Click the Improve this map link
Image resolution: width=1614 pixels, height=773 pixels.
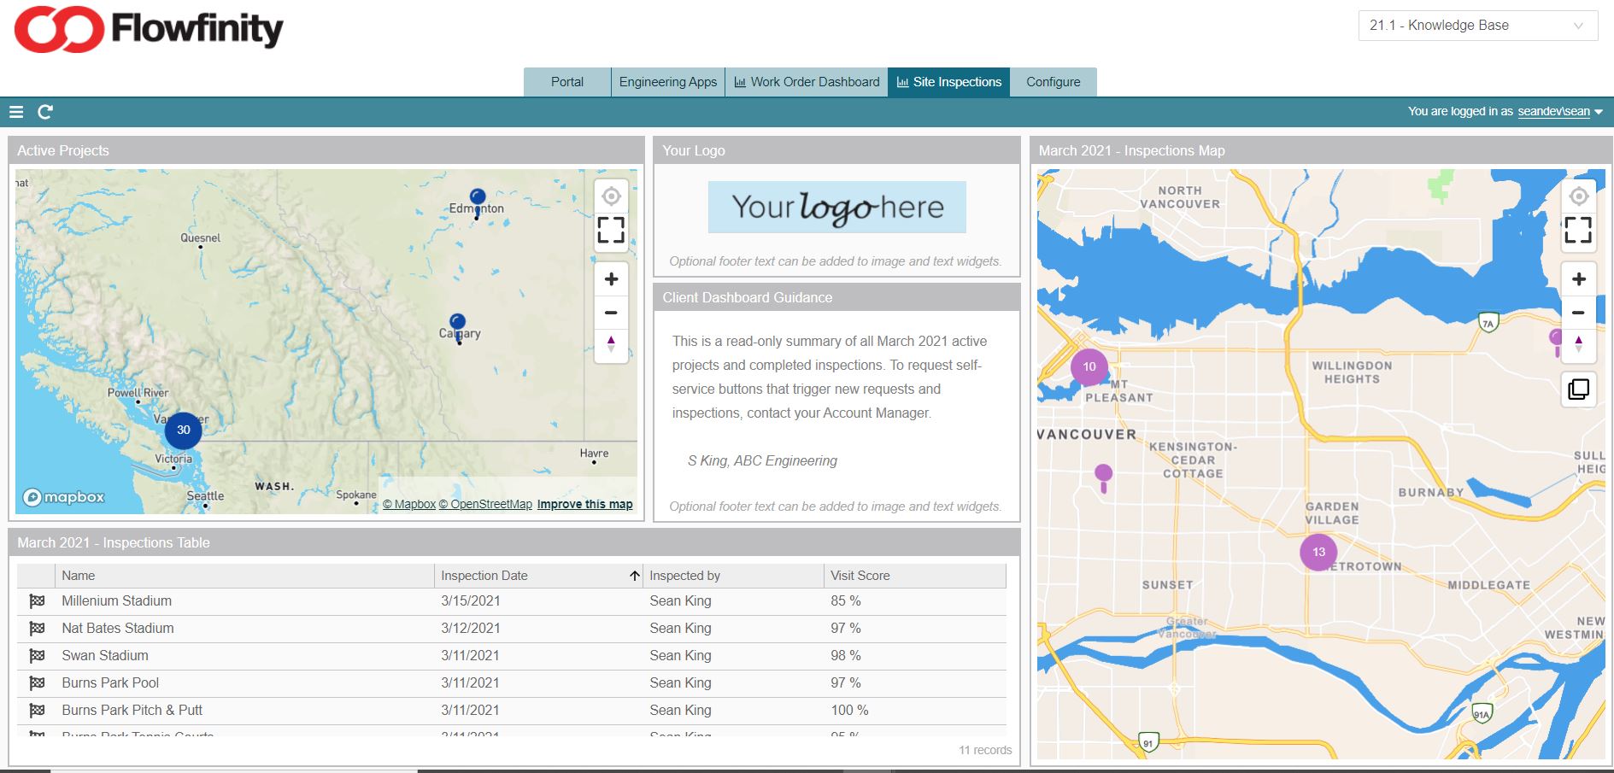click(584, 504)
